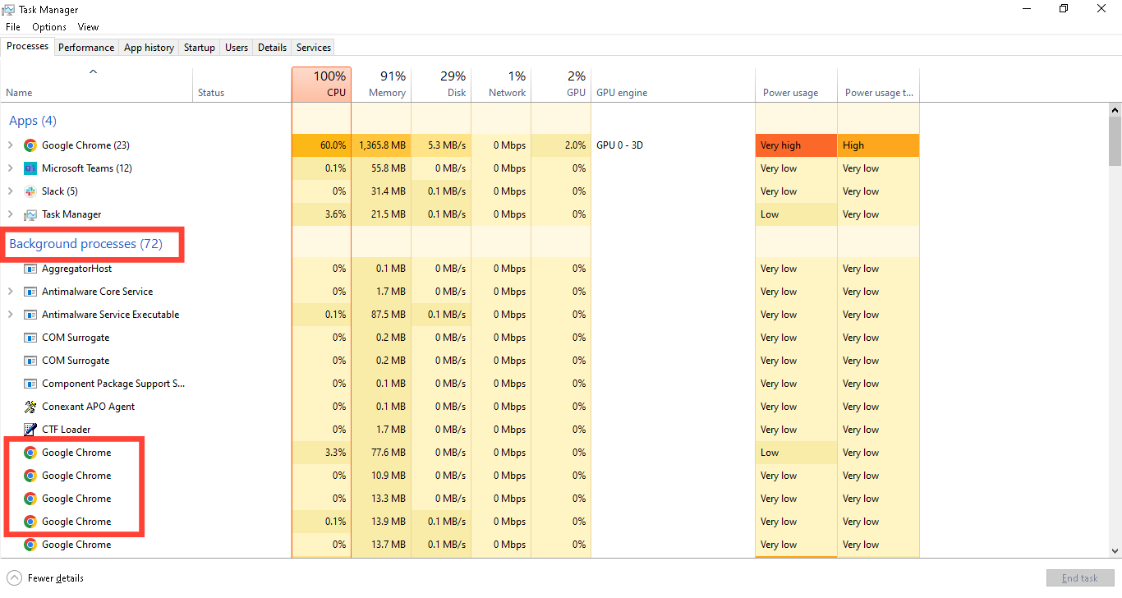Click the End task button
Viewport: 1122px width, 598px height.
pyautogui.click(x=1080, y=578)
